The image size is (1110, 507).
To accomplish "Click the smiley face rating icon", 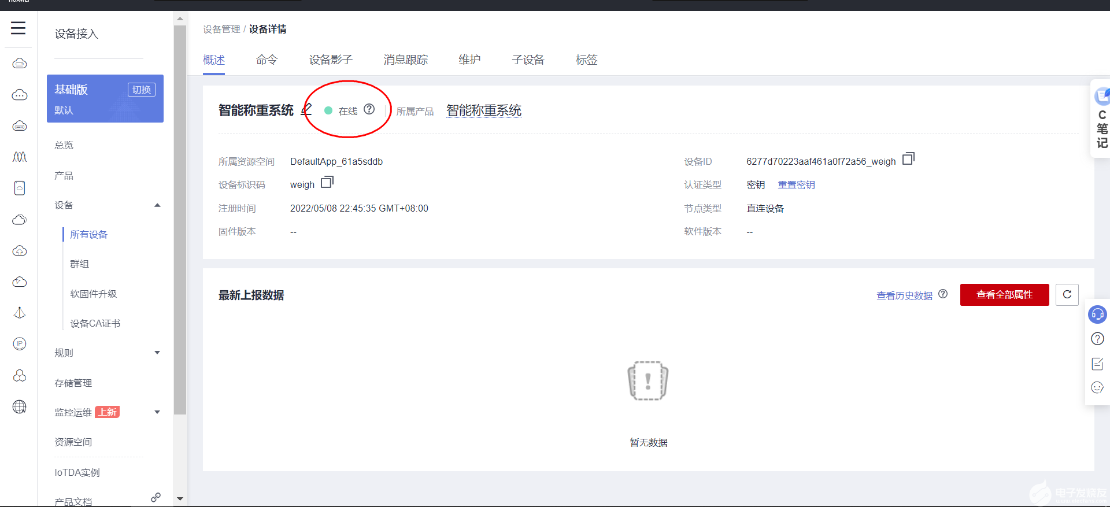I will [1097, 387].
